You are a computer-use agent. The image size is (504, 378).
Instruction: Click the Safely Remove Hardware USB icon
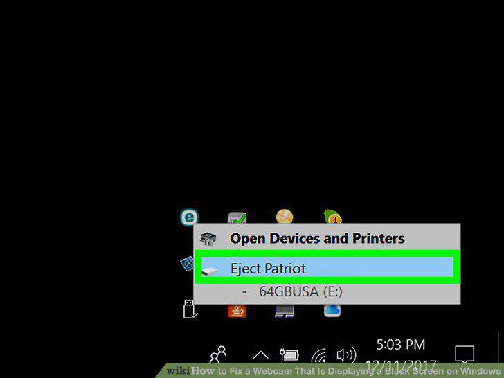tap(190, 309)
